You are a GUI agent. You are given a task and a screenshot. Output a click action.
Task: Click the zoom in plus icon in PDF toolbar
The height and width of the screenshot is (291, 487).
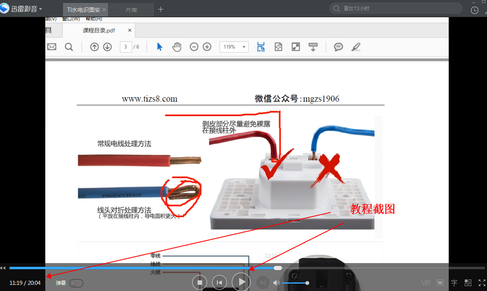pyautogui.click(x=207, y=47)
